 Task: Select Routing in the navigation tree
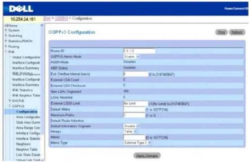tap(14, 46)
